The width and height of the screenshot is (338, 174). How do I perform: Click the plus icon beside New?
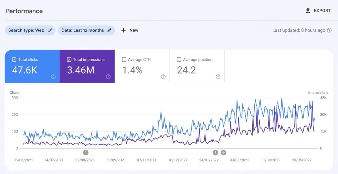(123, 30)
